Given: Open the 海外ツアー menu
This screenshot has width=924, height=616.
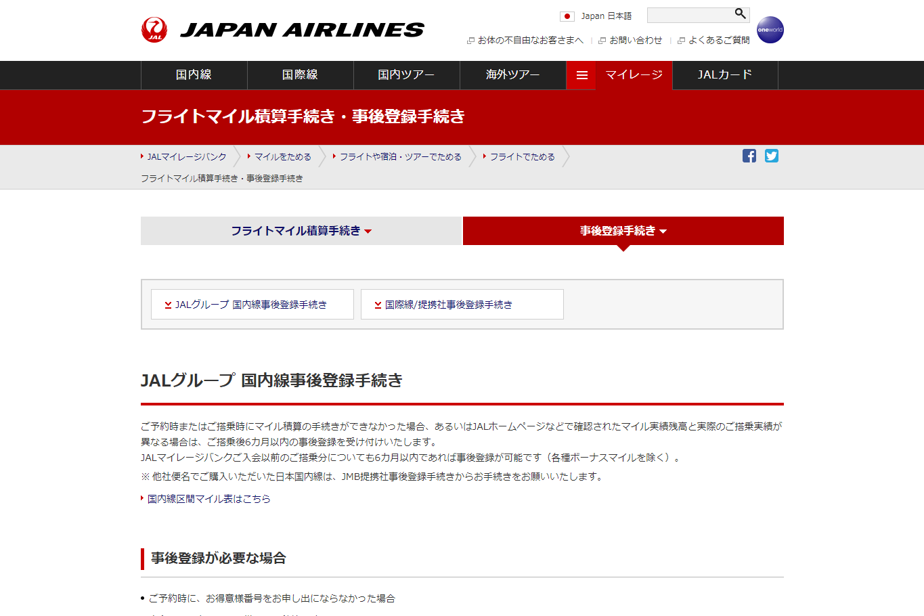Looking at the screenshot, I should [x=512, y=75].
